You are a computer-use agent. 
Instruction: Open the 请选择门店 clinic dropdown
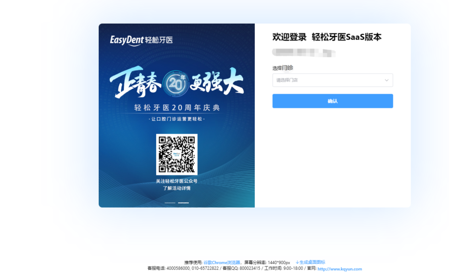tap(332, 80)
